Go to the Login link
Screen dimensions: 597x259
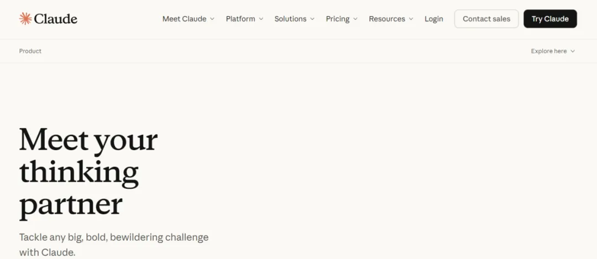point(434,19)
